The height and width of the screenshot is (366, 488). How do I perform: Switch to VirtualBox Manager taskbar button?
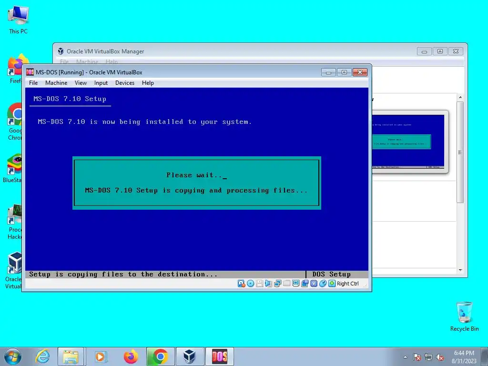[190, 356]
